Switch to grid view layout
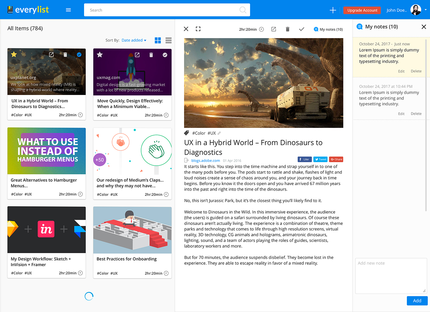The image size is (430, 312). click(x=158, y=41)
